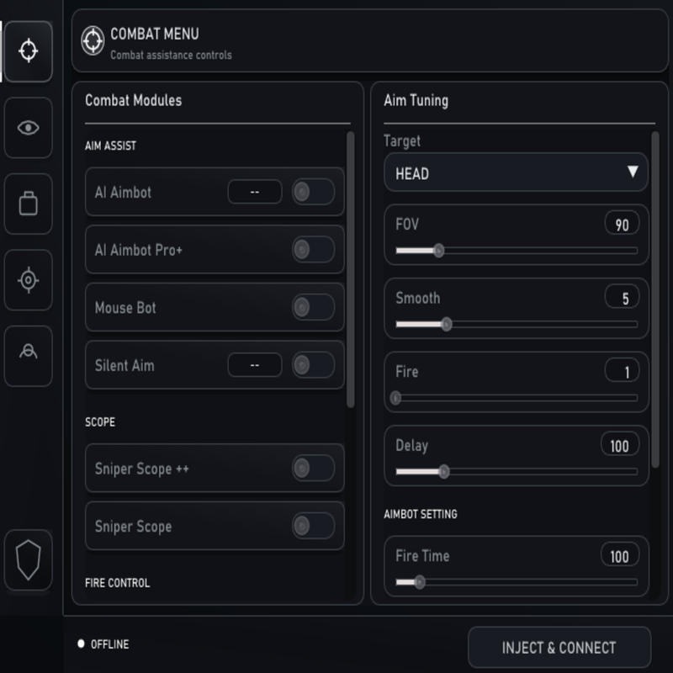Viewport: 673px width, 673px height.
Task: Turn on the Silent Aim switch
Action: tap(313, 365)
